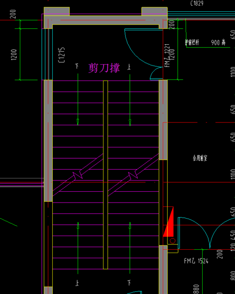Select the right flight break-line zigzag
The height and width of the screenshot is (294, 235).
(x=133, y=176)
